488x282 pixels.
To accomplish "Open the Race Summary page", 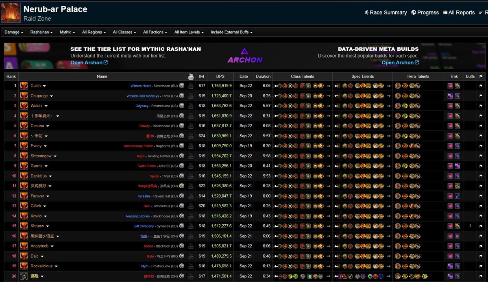I will point(386,13).
